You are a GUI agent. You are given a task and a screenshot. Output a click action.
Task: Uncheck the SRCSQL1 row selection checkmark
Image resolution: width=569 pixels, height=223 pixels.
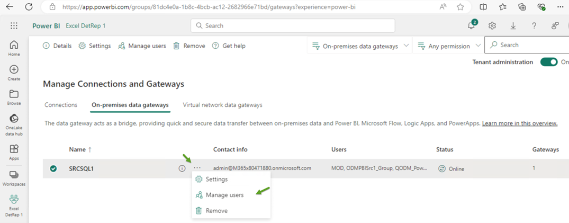tap(53, 168)
